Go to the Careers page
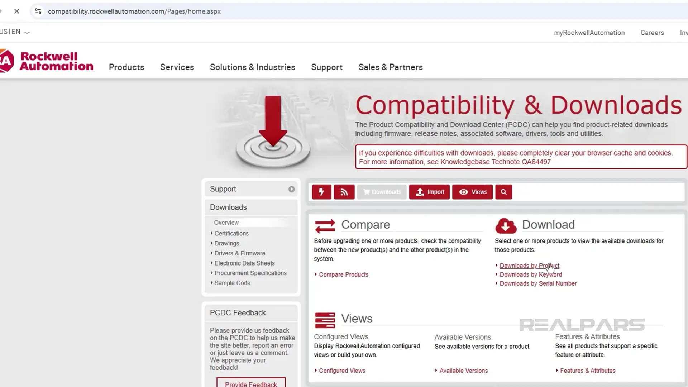688x387 pixels. pos(652,33)
